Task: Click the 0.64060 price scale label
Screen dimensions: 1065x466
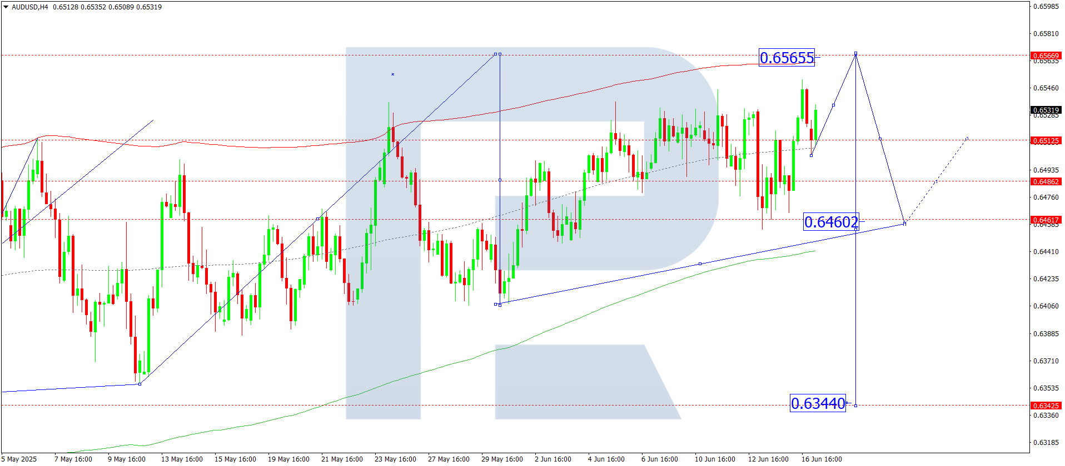Action: tap(1046, 306)
